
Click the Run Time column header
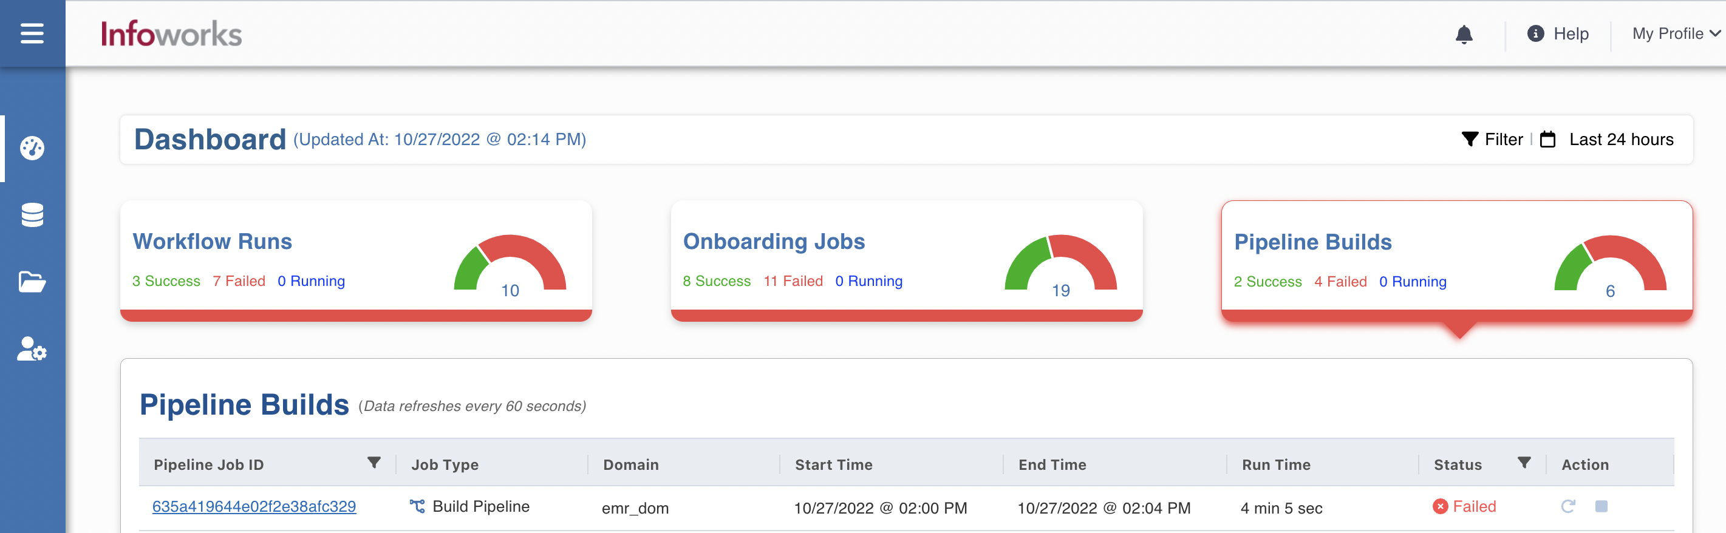tap(1276, 464)
